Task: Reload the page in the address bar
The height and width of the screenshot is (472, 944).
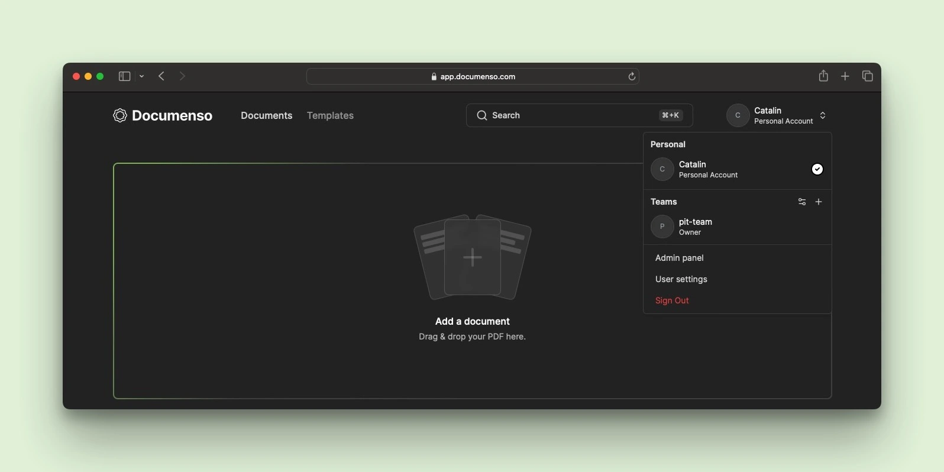Action: pyautogui.click(x=632, y=76)
